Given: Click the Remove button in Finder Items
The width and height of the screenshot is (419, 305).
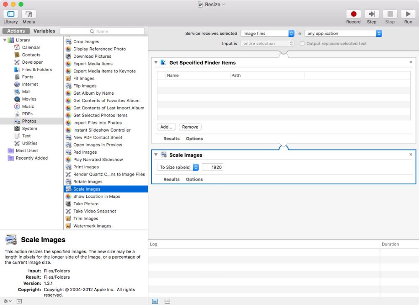Looking at the screenshot, I should click(190, 127).
